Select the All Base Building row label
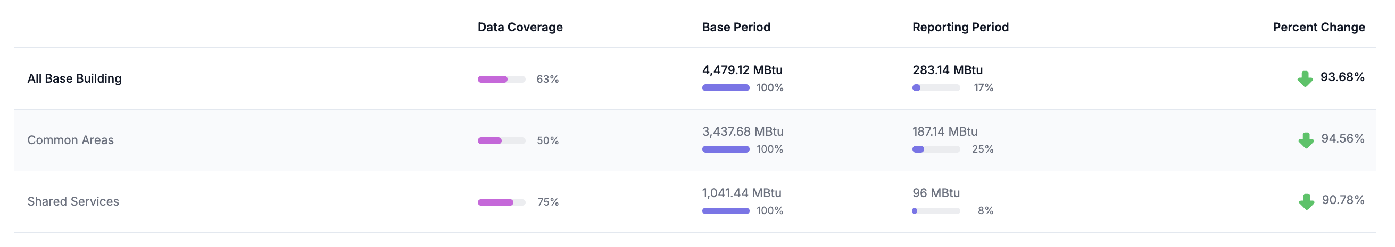 pos(74,79)
